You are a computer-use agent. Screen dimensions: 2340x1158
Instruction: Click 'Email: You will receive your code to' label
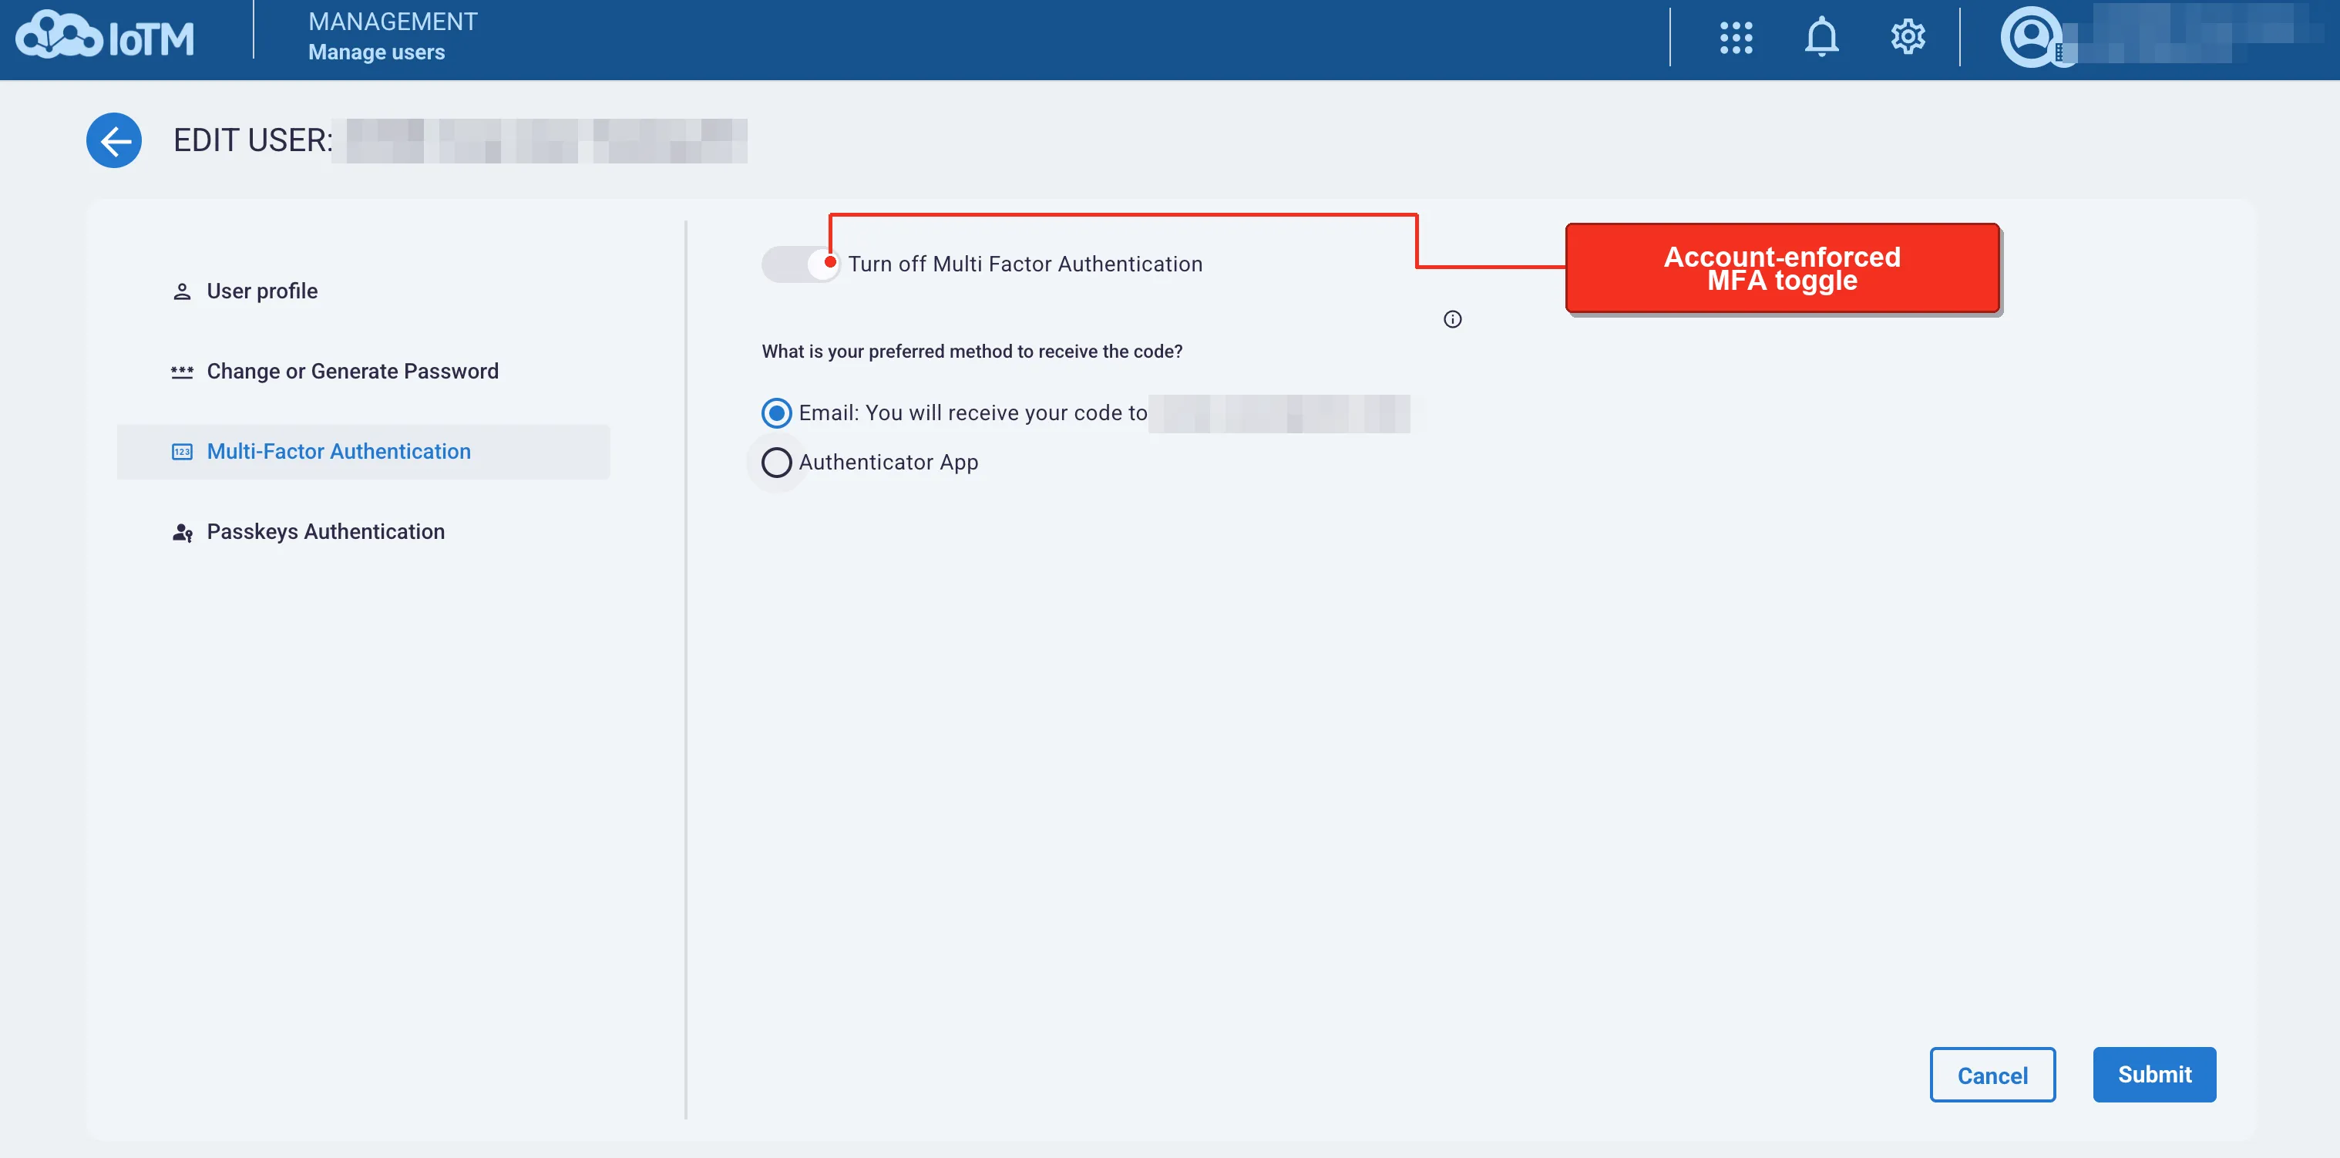pos(972,413)
